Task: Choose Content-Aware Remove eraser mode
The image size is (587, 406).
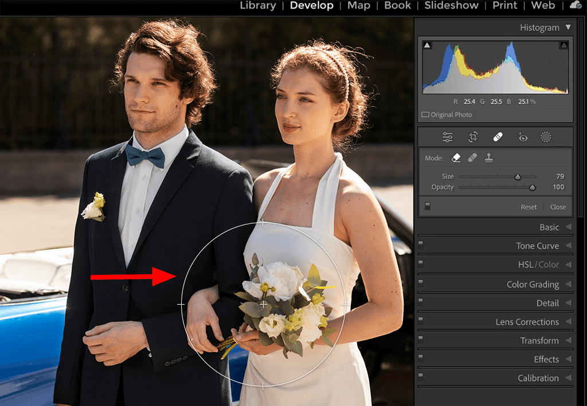Action: pos(456,158)
